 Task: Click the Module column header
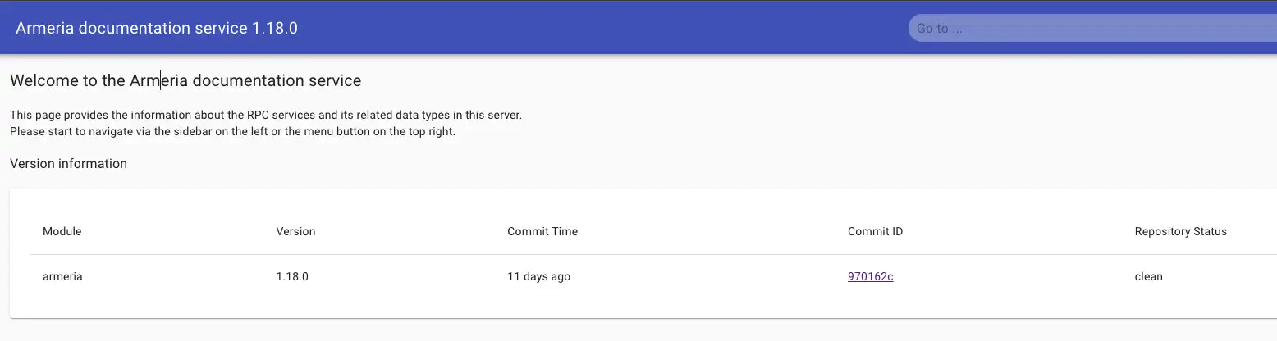[62, 231]
